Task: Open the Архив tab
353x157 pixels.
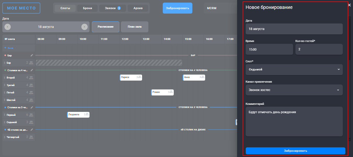Action: click(x=138, y=8)
